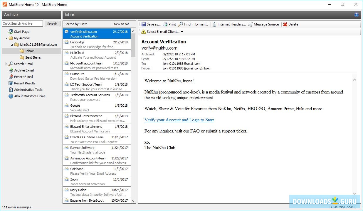
Task: Open the Export E-mail tool
Action: tap(23, 76)
